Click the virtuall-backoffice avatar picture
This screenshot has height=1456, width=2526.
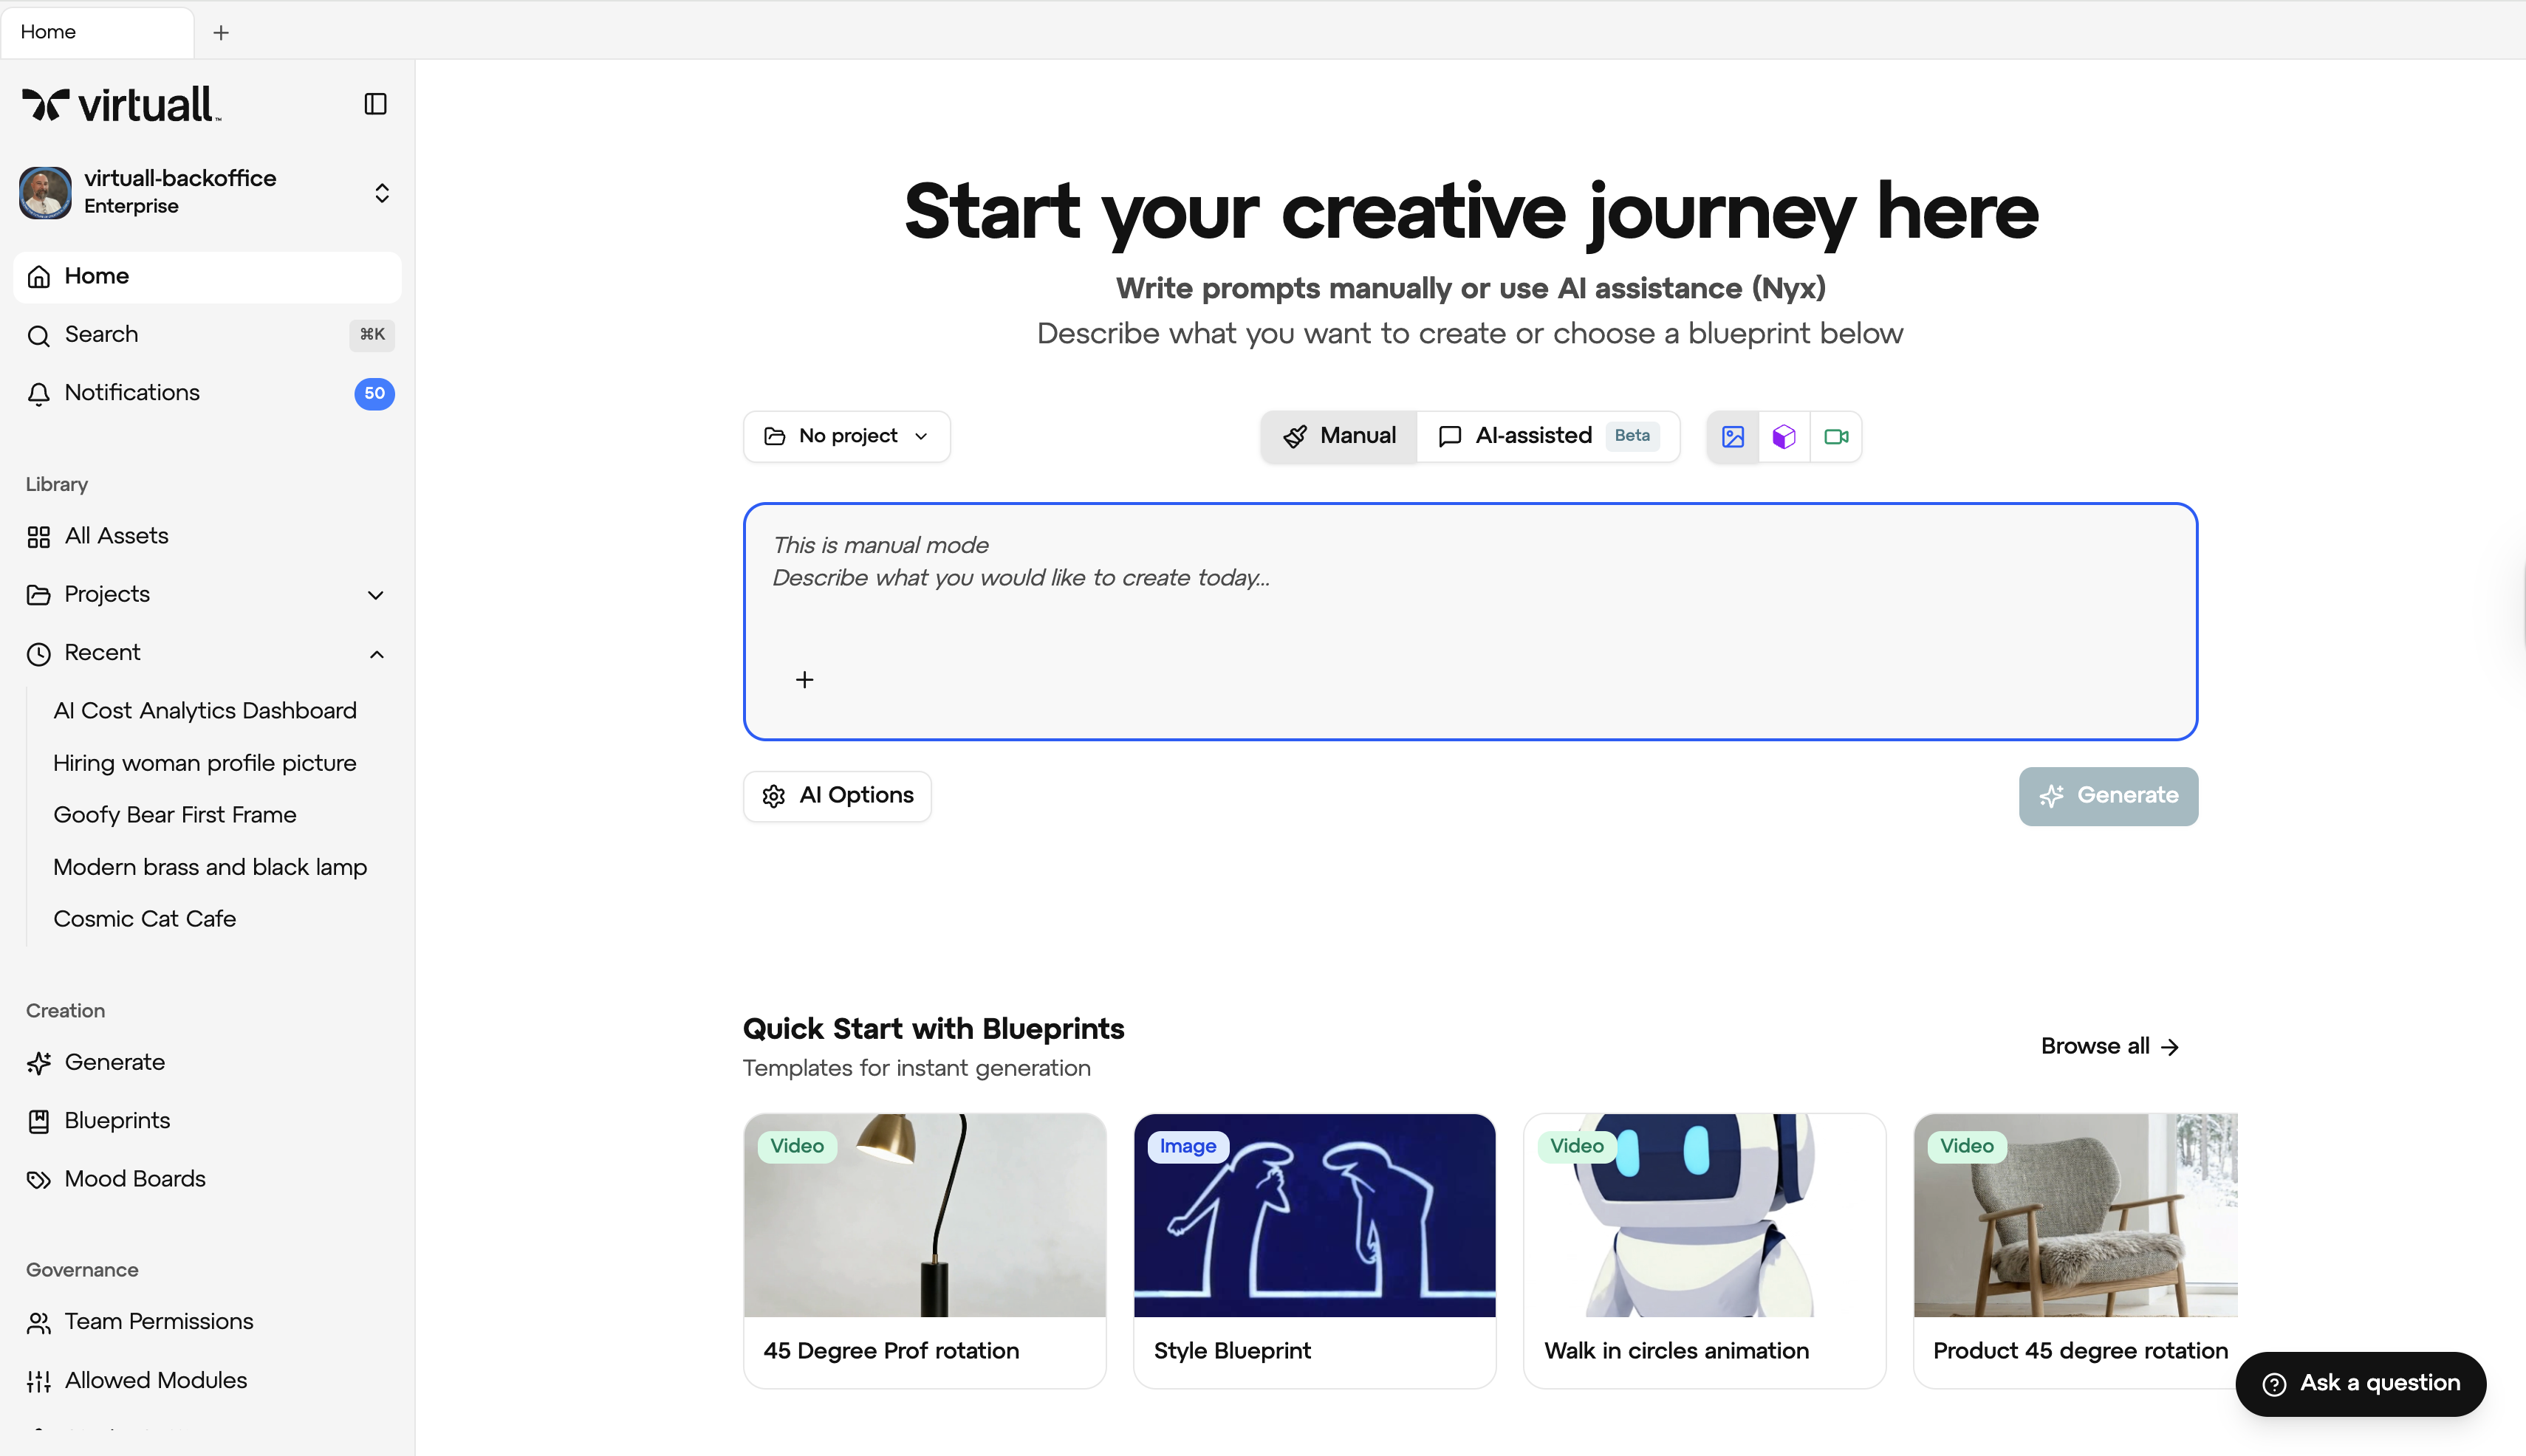45,192
